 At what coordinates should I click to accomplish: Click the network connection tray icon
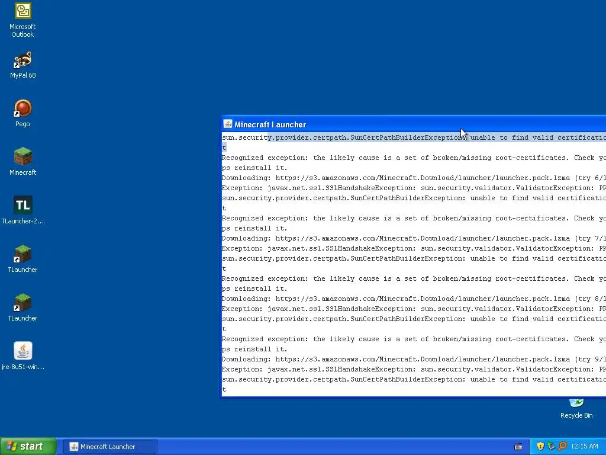pos(551,446)
